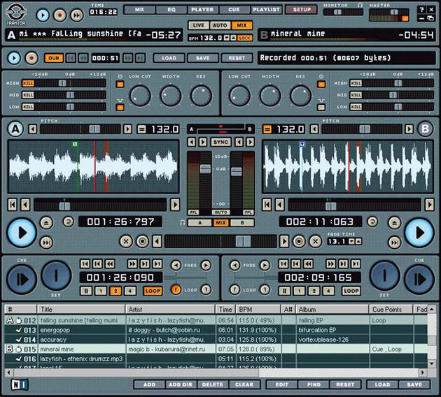The width and height of the screenshot is (441, 397).
Task: Increase master BPM with the up arrow
Action: [x=233, y=38]
